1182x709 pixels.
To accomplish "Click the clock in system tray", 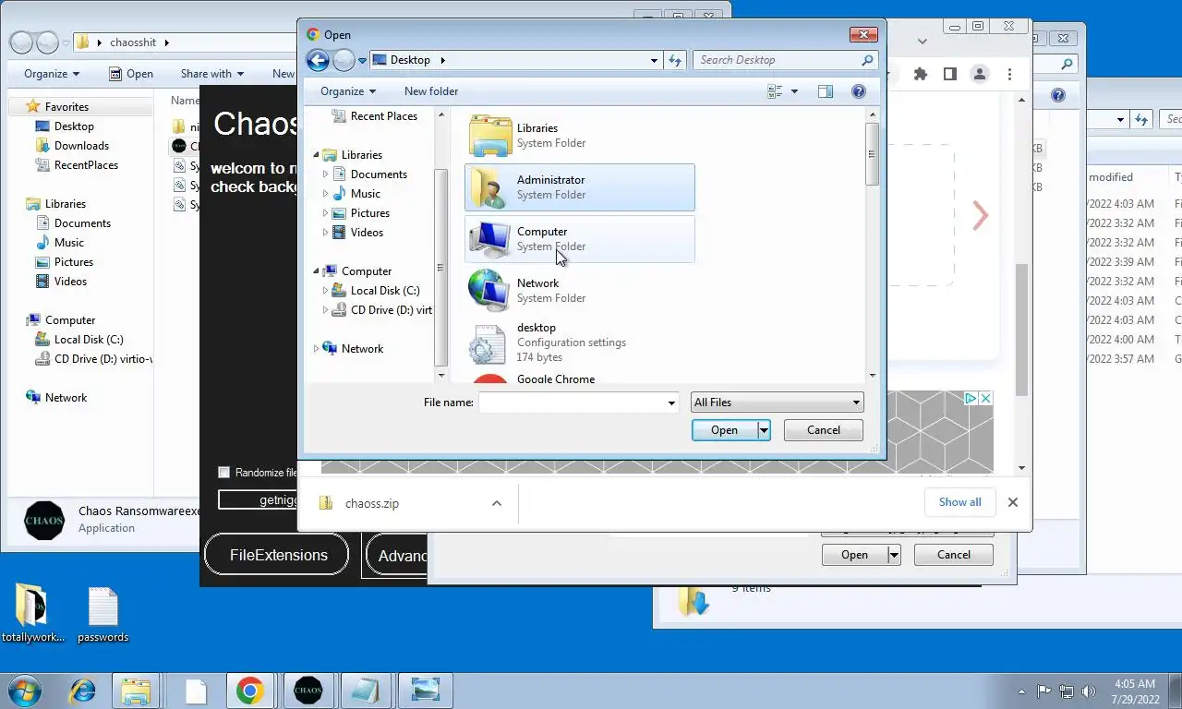I will [x=1135, y=691].
